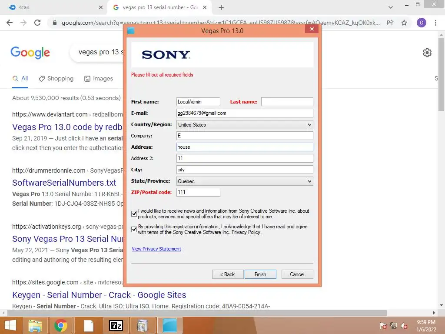Open Google search settings gear icon
This screenshot has height=334, width=445.
(427, 53)
